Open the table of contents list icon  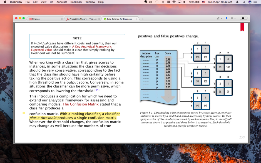[232, 18]
